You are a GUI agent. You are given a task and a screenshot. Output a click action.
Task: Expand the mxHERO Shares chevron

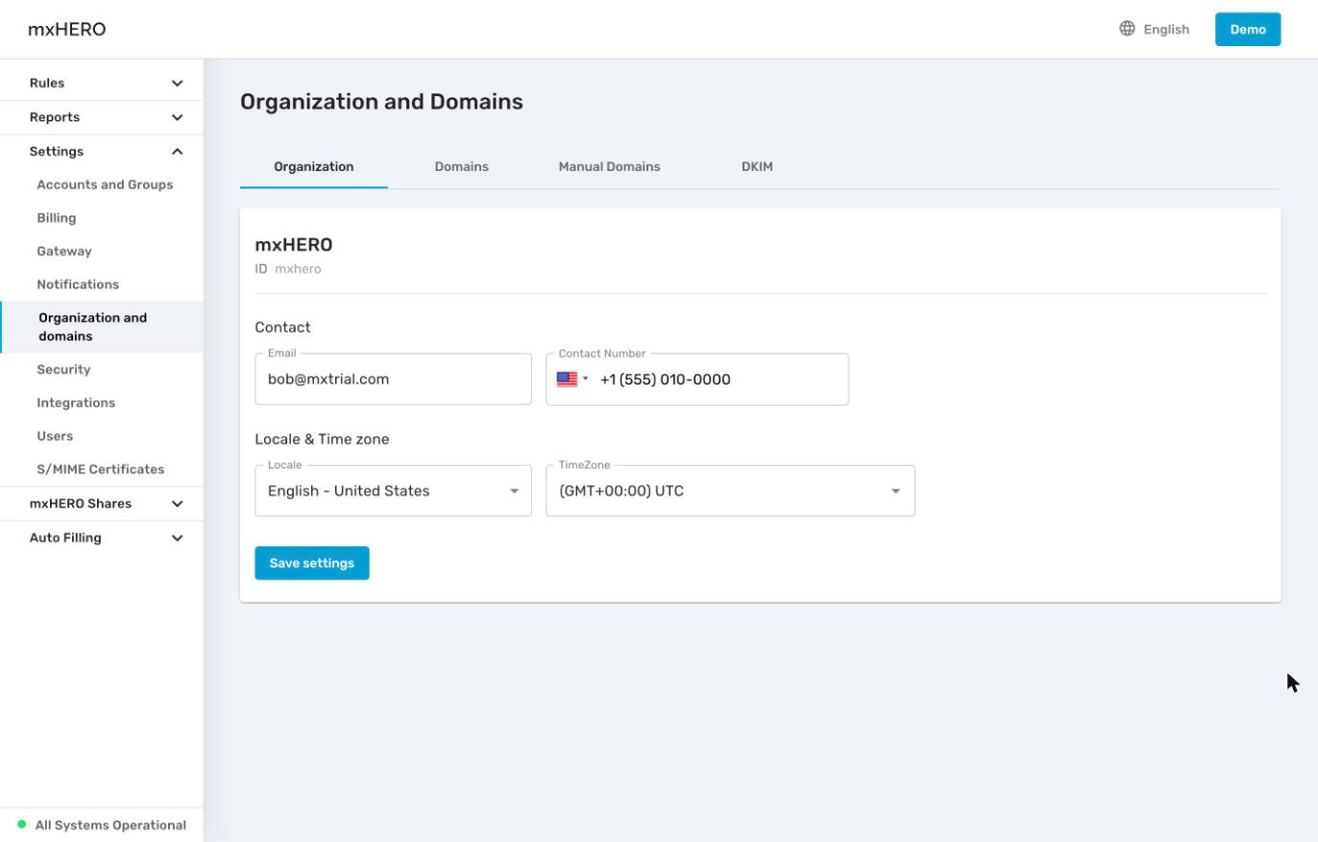click(x=177, y=504)
